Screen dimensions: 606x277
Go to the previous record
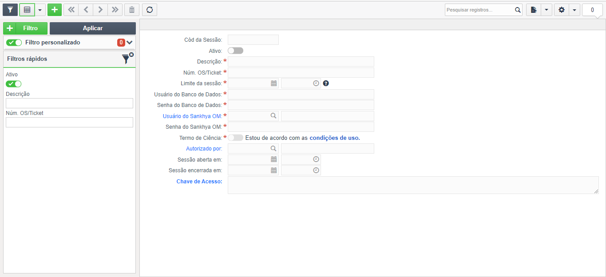click(86, 10)
